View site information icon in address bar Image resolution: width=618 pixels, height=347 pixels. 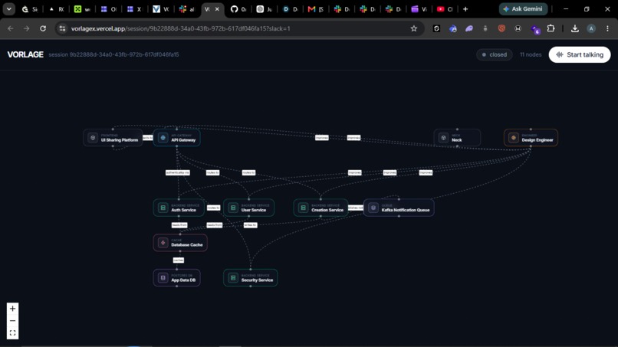coord(62,28)
